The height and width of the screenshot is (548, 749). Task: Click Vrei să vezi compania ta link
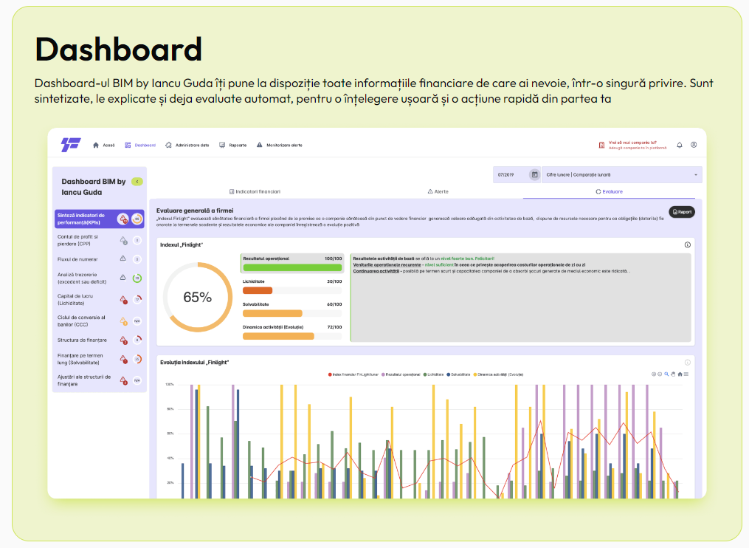point(632,143)
